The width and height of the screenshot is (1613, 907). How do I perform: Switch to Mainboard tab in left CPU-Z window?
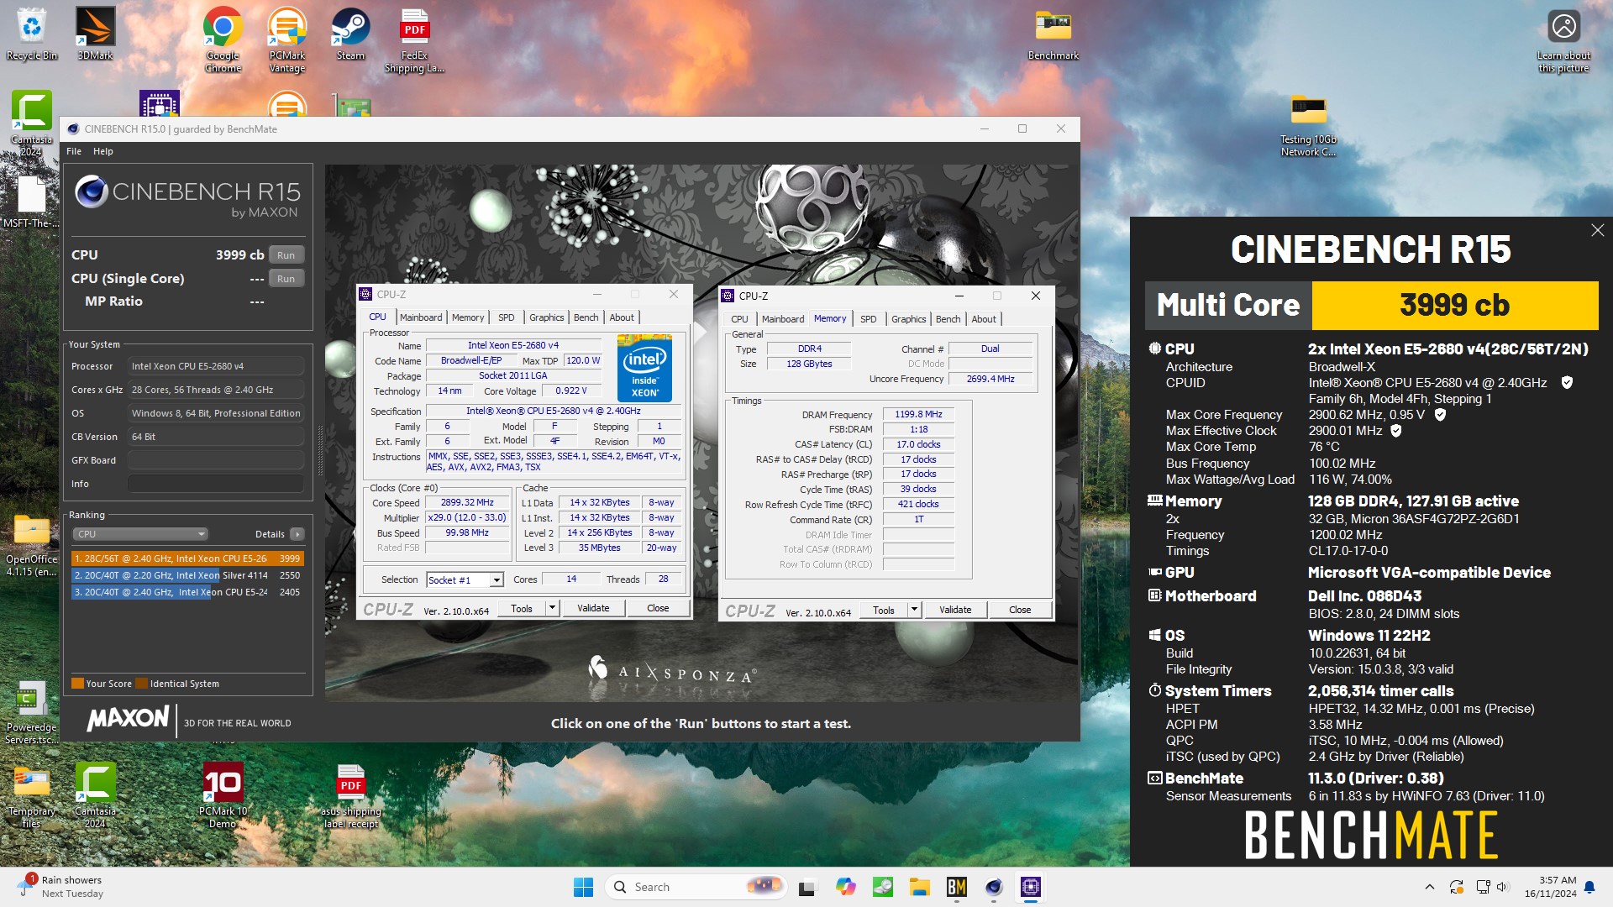point(421,317)
